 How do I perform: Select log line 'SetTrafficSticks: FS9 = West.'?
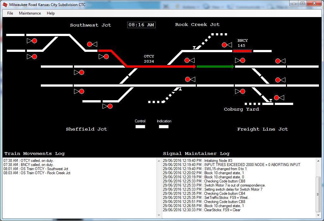(x=206, y=198)
